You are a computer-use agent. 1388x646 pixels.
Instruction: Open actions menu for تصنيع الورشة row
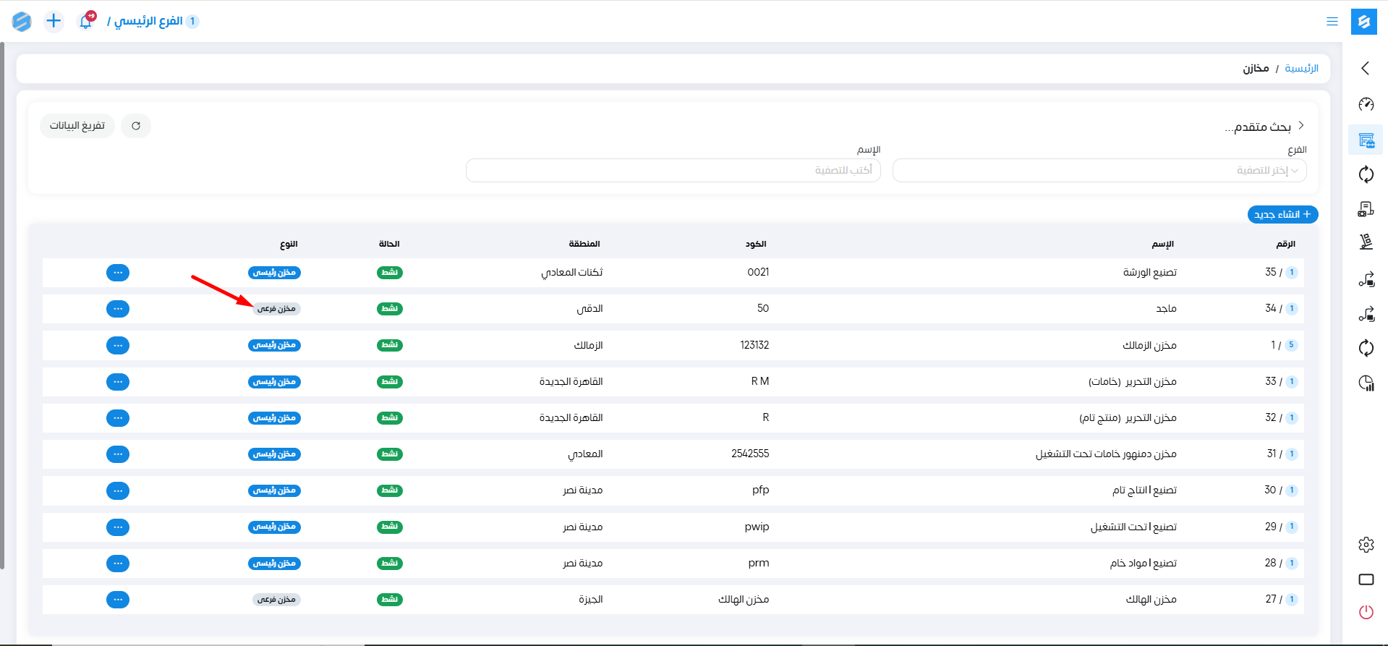[x=118, y=273]
